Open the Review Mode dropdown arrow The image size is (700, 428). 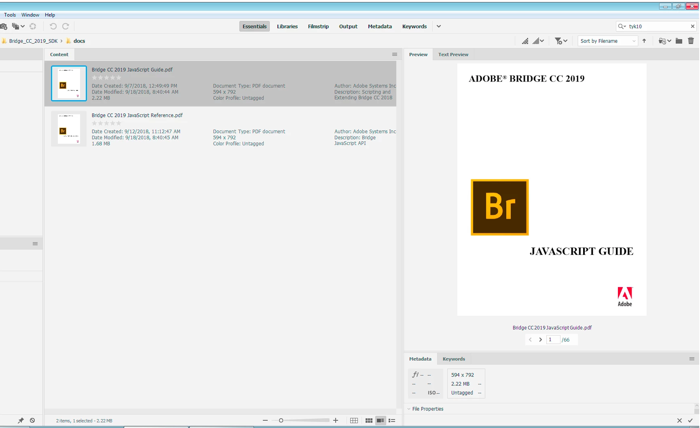tap(23, 26)
